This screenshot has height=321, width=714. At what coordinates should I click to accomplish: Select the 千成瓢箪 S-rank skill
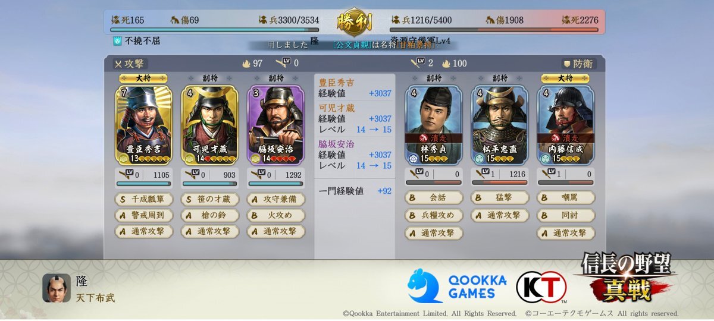tap(143, 199)
